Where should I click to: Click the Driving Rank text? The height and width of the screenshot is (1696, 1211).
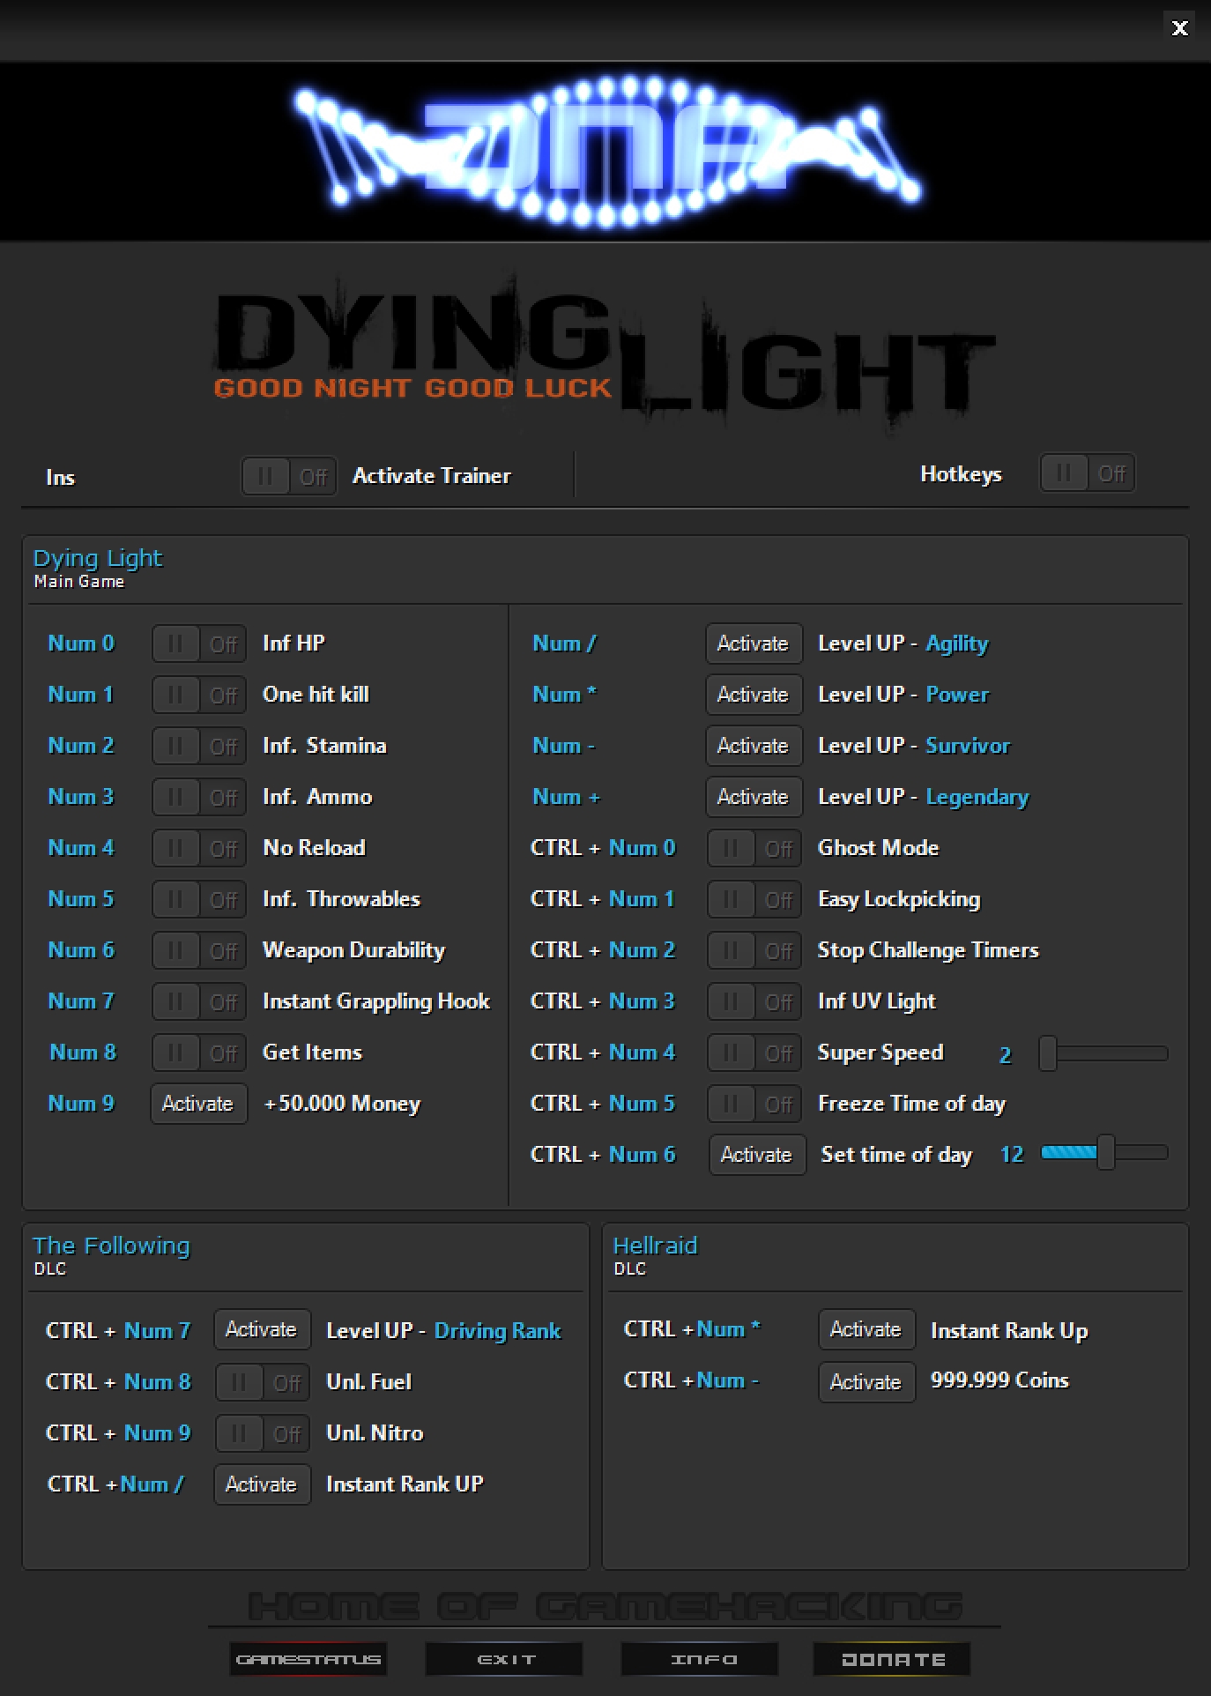point(497,1331)
